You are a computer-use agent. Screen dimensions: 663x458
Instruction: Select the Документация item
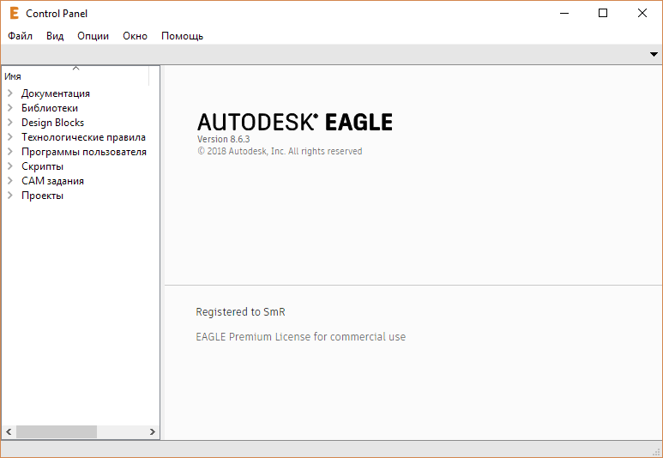click(56, 93)
